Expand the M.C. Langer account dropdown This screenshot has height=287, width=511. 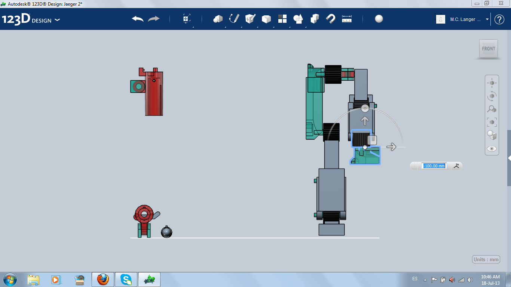487,19
